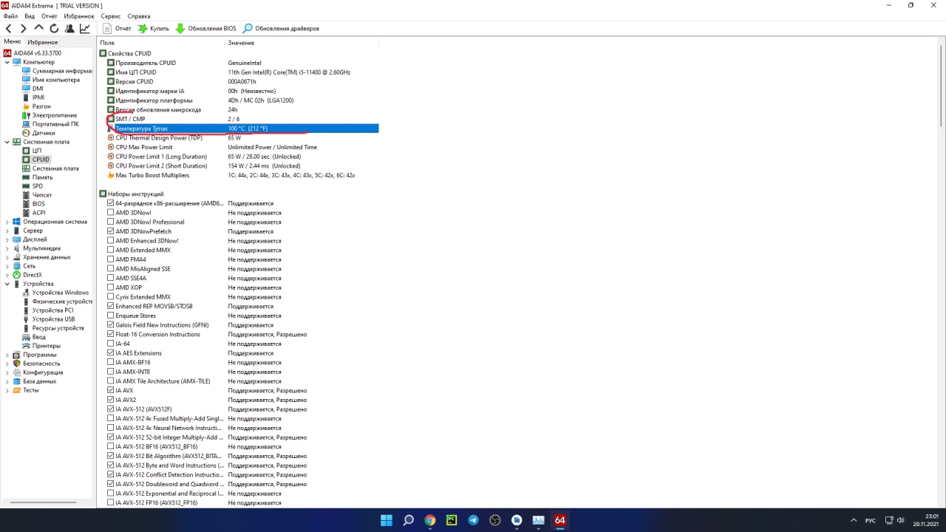This screenshot has width=946, height=532.
Task: Expand the Программы tree node
Action: (7, 355)
